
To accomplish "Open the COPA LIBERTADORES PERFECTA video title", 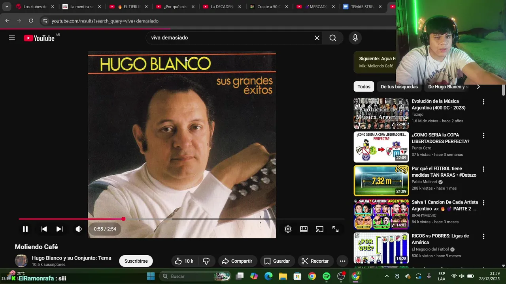I will coord(440,138).
